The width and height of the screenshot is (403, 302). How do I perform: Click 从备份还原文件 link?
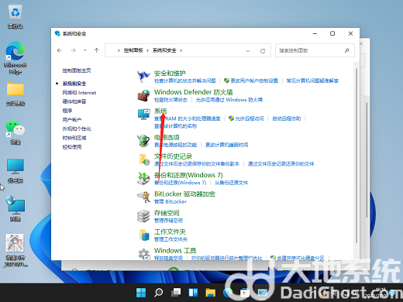pos(231,183)
